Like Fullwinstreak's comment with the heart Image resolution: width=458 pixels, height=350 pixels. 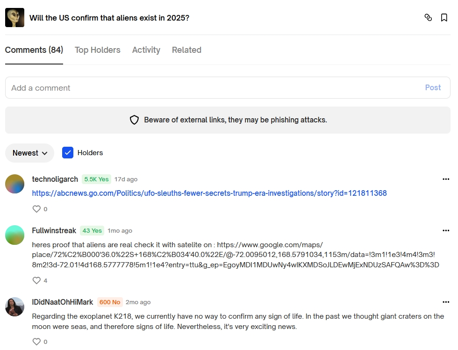pos(37,280)
